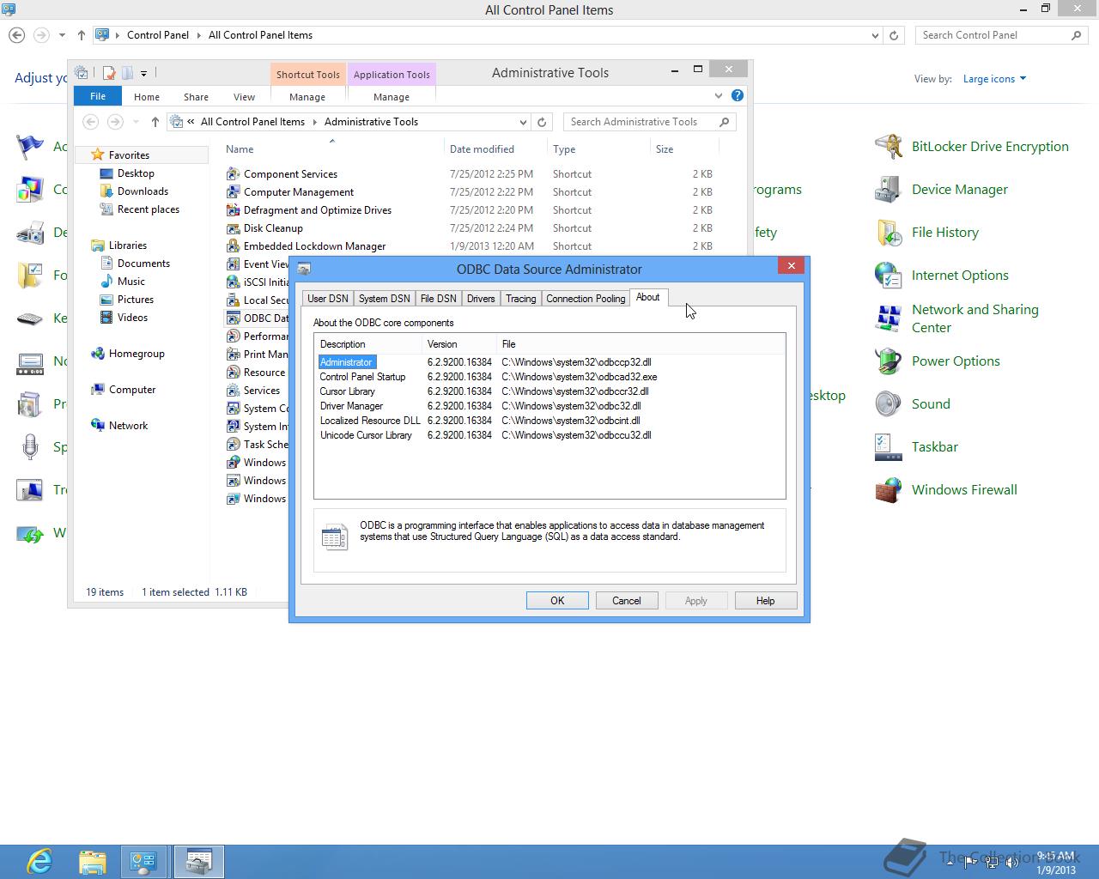Click Computer Management shortcut icon

[233, 192]
